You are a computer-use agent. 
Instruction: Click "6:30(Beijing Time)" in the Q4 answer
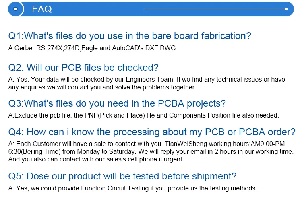click(x=35, y=151)
